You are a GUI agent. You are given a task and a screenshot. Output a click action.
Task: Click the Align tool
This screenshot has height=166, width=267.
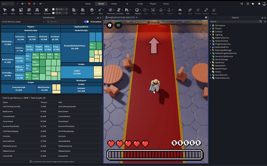tap(180, 11)
